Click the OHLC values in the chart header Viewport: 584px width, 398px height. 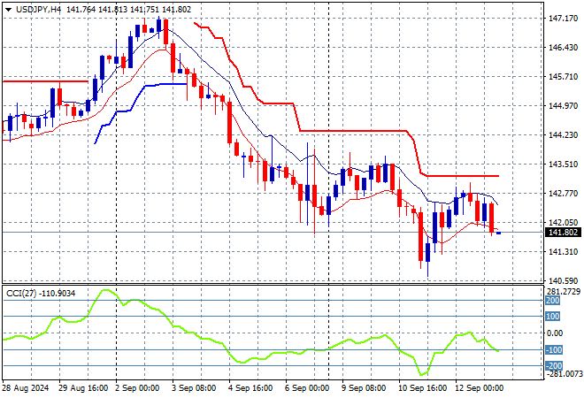pos(128,9)
